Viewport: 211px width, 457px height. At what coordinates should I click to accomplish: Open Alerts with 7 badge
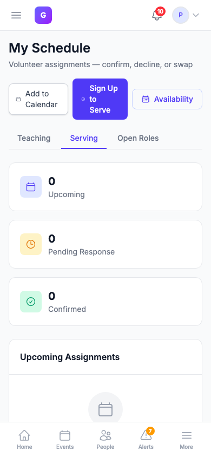[x=146, y=440]
